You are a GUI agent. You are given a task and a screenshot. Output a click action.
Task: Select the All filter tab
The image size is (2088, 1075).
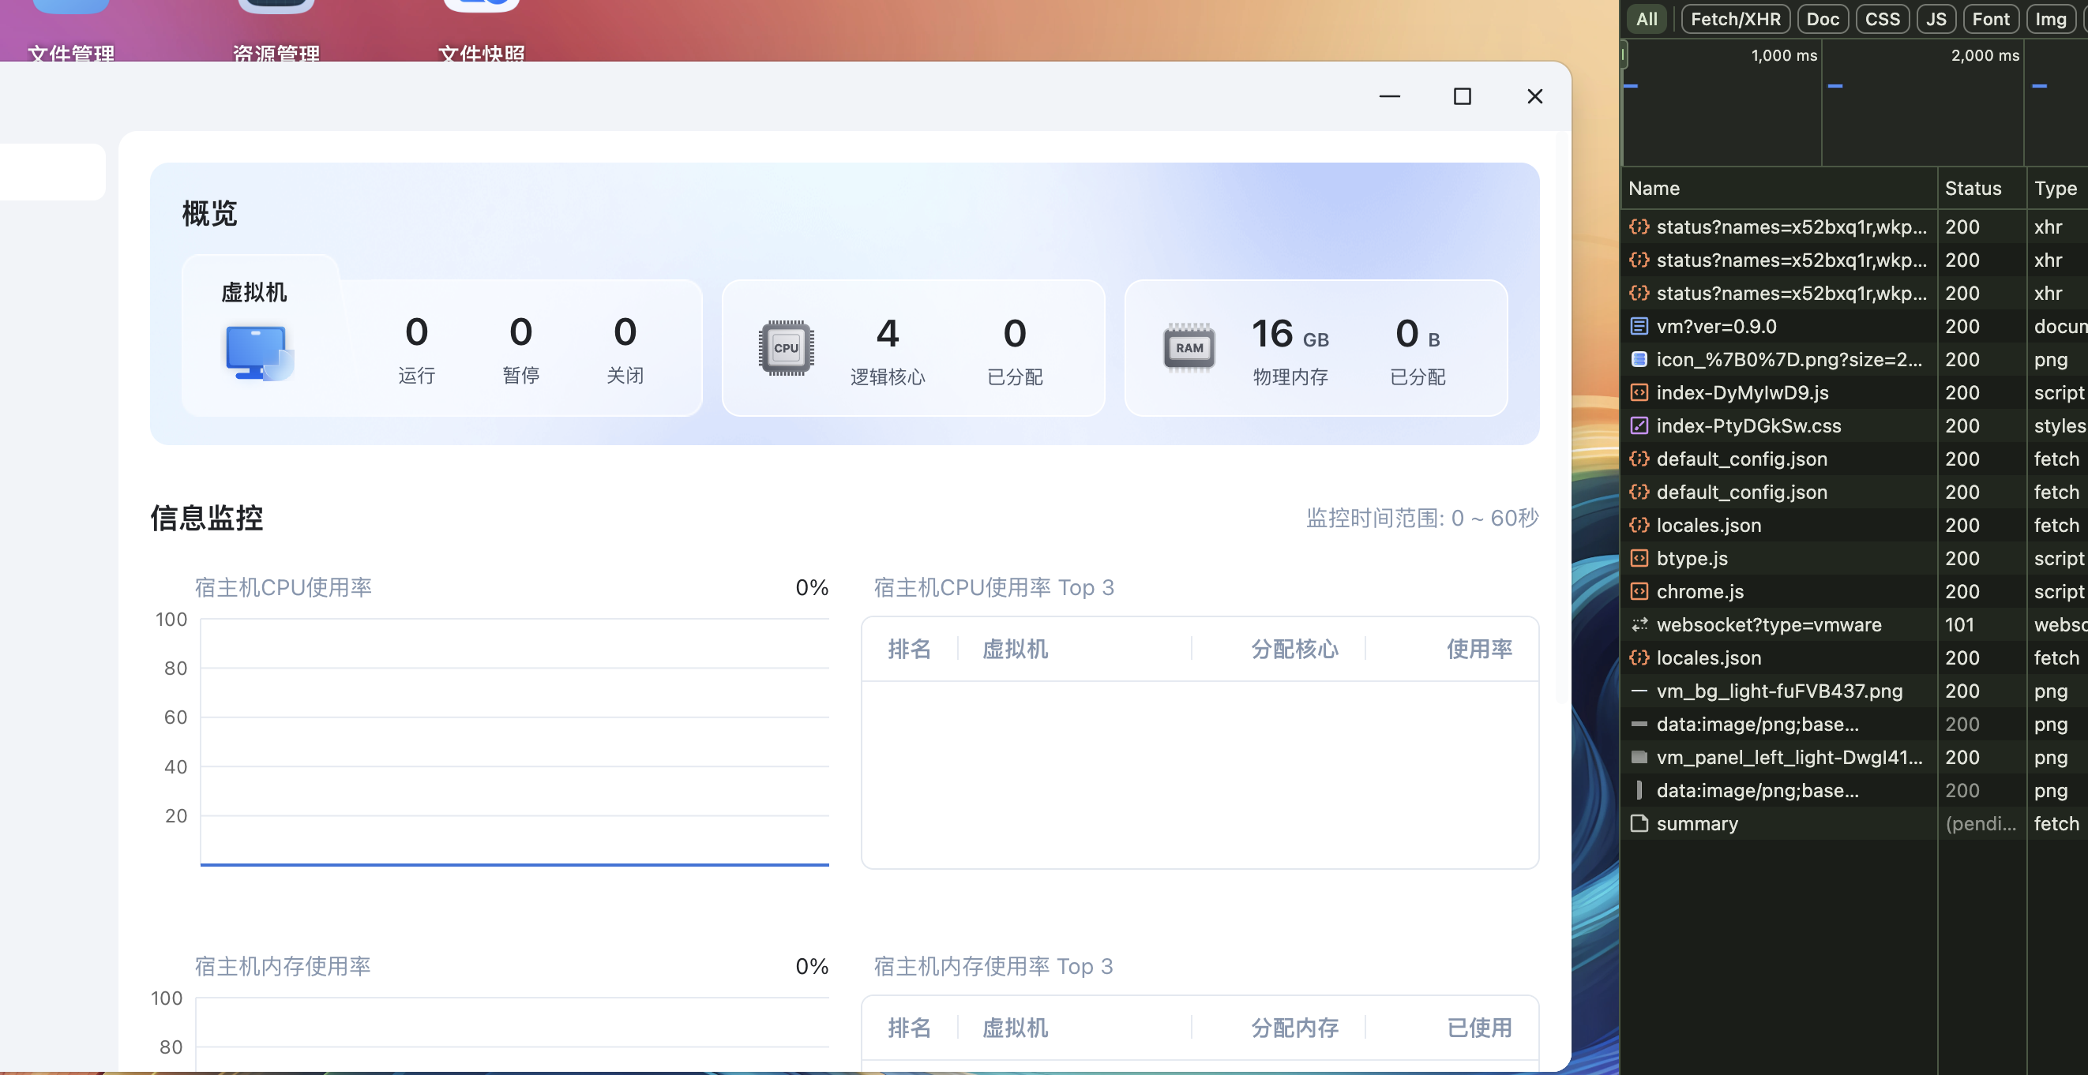(x=1647, y=19)
